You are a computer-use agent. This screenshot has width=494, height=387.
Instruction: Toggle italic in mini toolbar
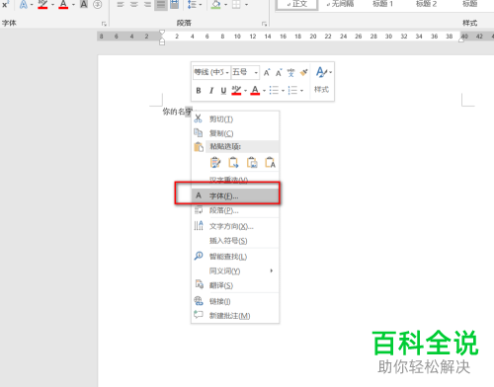(211, 90)
